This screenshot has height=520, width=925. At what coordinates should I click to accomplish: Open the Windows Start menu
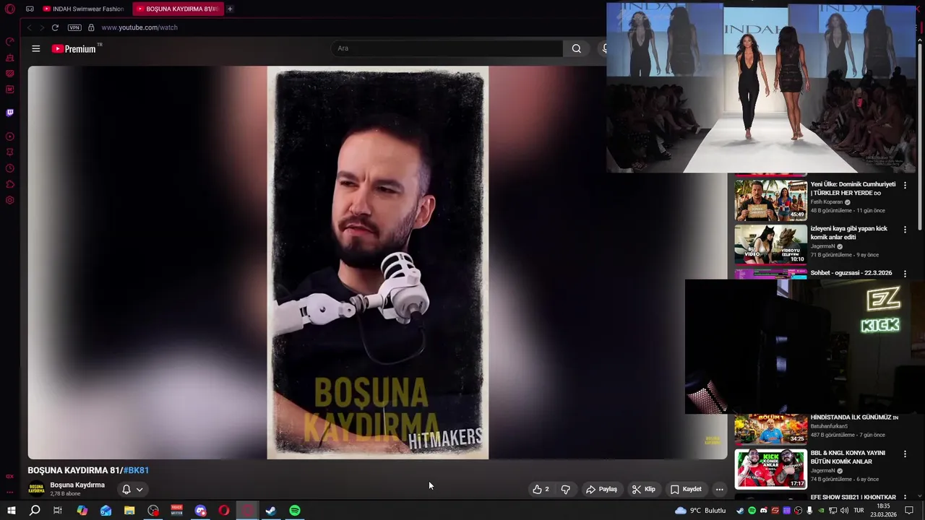tap(11, 511)
